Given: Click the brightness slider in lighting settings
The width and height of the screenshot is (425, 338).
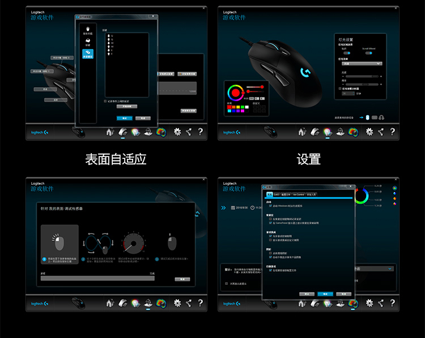Looking at the screenshot, I should point(362,76).
